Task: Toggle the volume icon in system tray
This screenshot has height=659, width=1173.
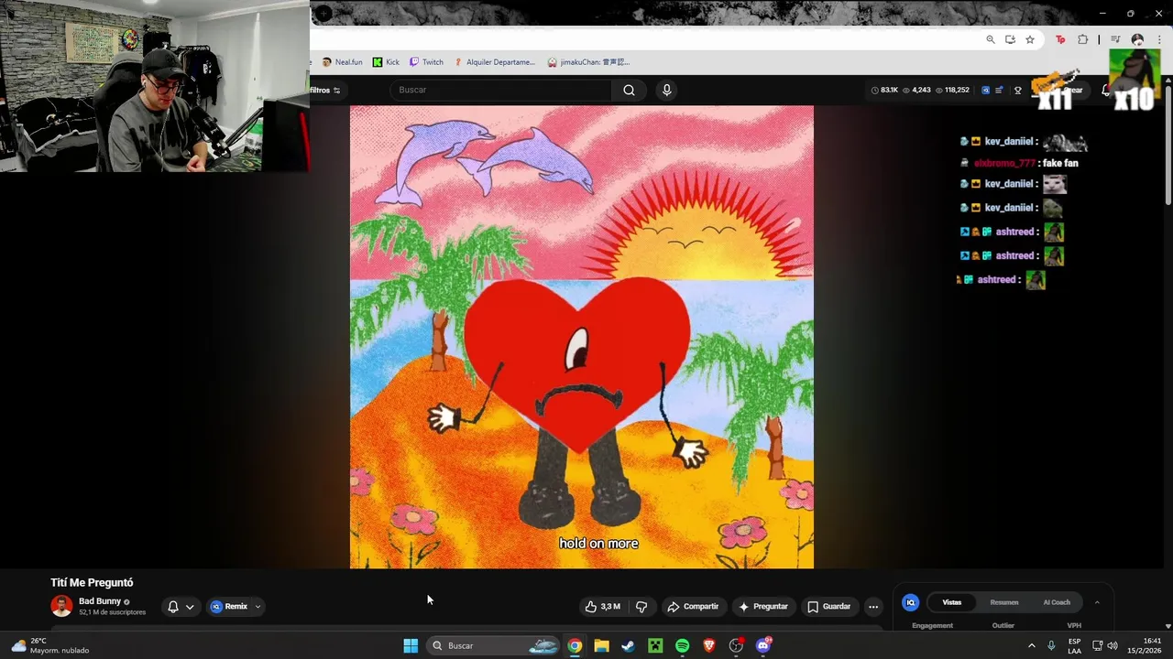Action: click(x=1112, y=645)
